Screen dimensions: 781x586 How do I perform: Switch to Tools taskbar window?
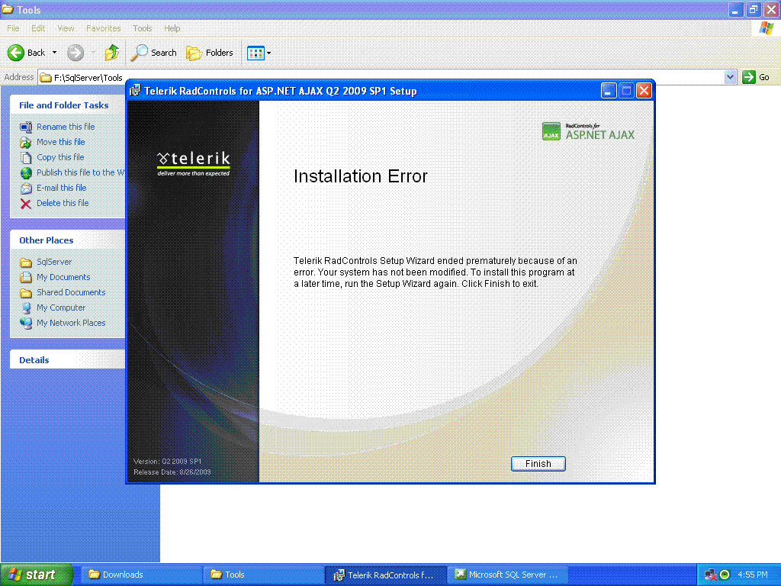coord(263,575)
